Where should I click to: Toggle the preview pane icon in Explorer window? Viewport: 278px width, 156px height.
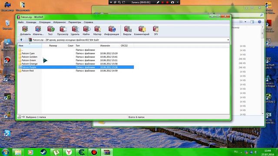252,22
